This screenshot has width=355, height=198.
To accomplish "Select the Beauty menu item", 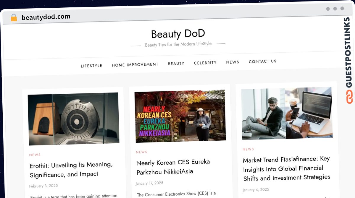I will tap(176, 64).
